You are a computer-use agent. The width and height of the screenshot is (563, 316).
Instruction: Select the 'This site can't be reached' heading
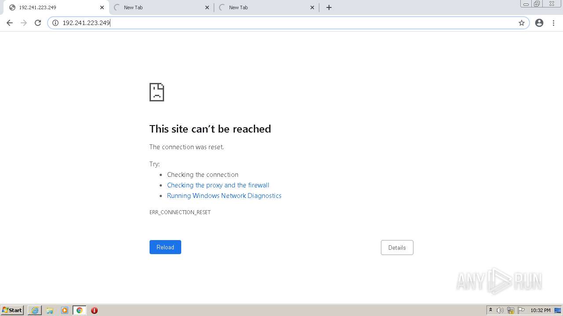tap(210, 129)
